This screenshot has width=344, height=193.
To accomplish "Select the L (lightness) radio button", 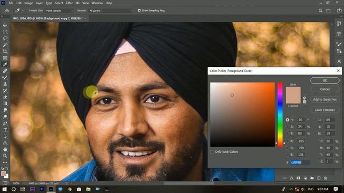I will pos(316,120).
